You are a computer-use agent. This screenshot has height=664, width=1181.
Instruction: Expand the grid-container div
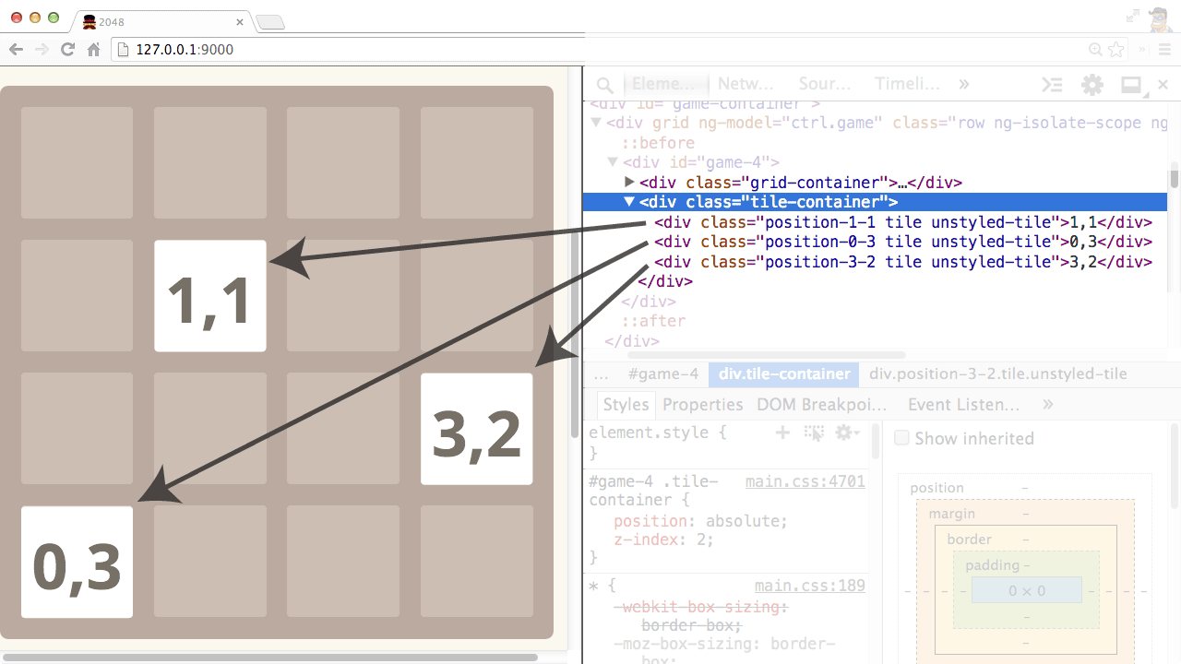point(628,182)
